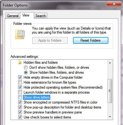Click the Hidden files and folders label
The height and width of the screenshot is (125, 123).
click(x=41, y=62)
